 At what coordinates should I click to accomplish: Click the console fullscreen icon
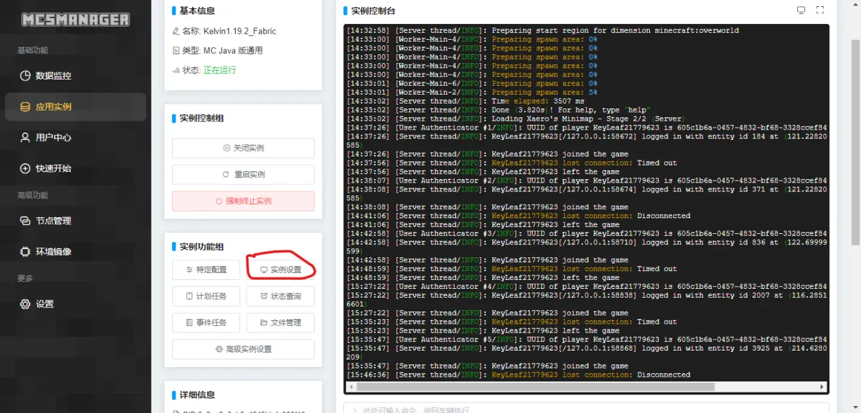pyautogui.click(x=820, y=10)
